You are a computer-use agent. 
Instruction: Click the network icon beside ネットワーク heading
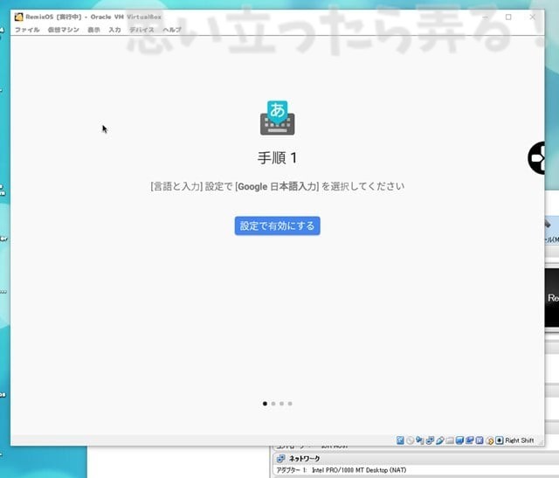coord(281,459)
